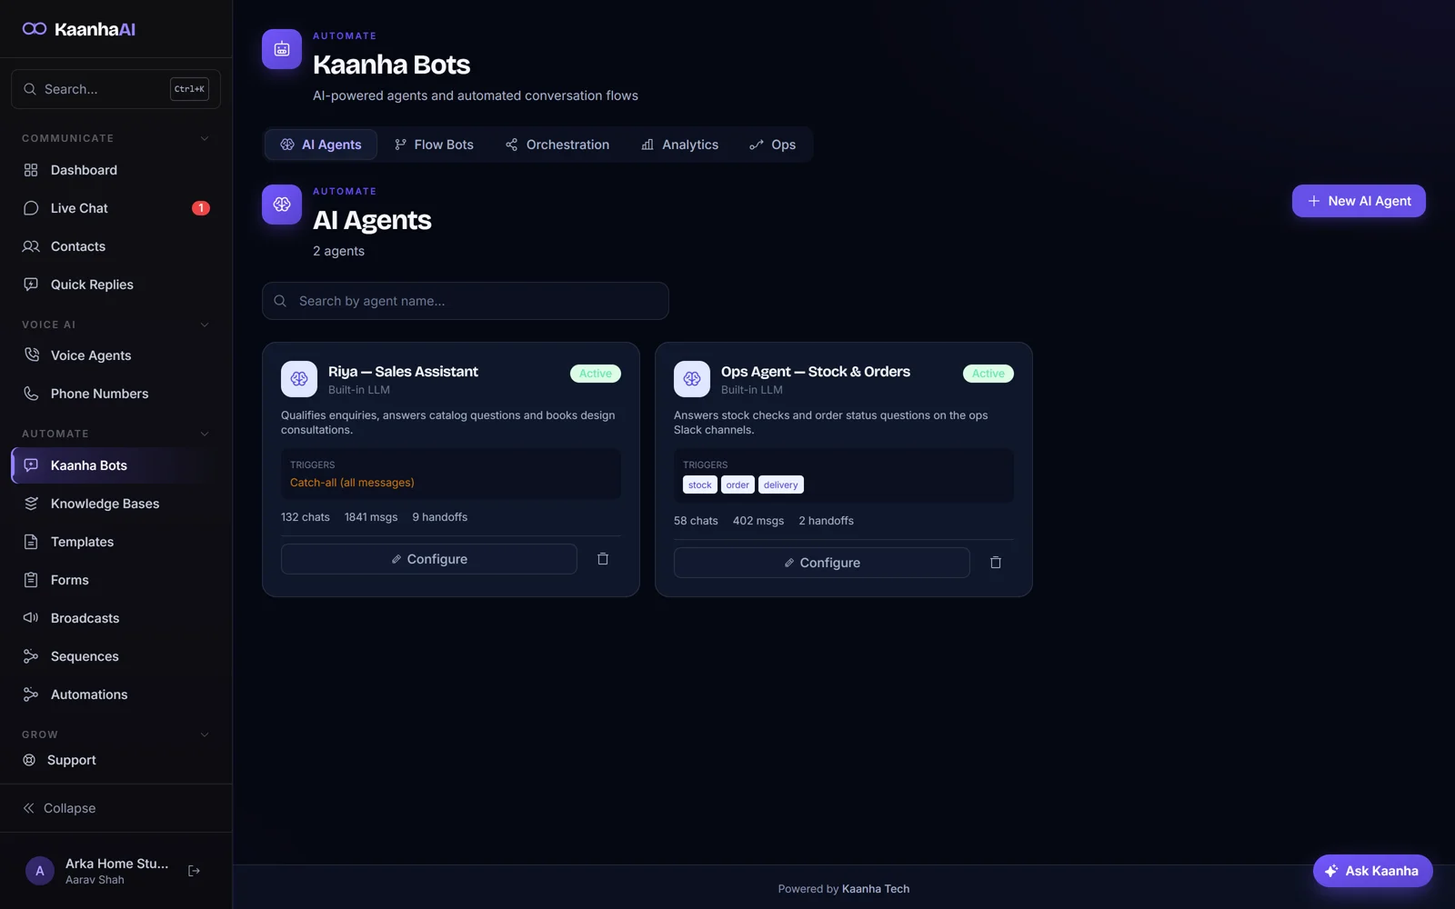
Task: Open Broadcasts page
Action: [116, 618]
